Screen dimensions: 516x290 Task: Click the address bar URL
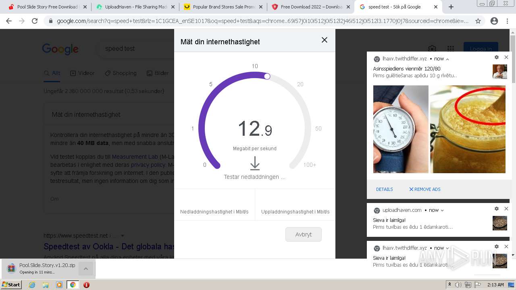coord(262,21)
